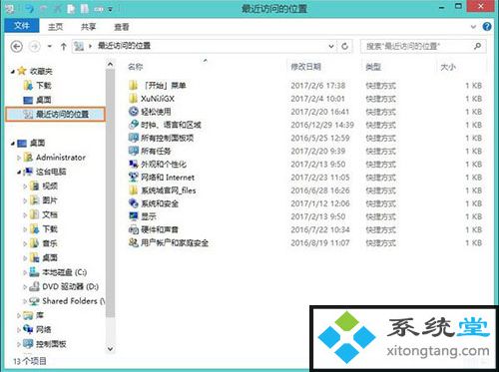Viewport: 499px width, 372px height.
Task: Collapse the 这台电脑 tree node
Action: tap(19, 173)
